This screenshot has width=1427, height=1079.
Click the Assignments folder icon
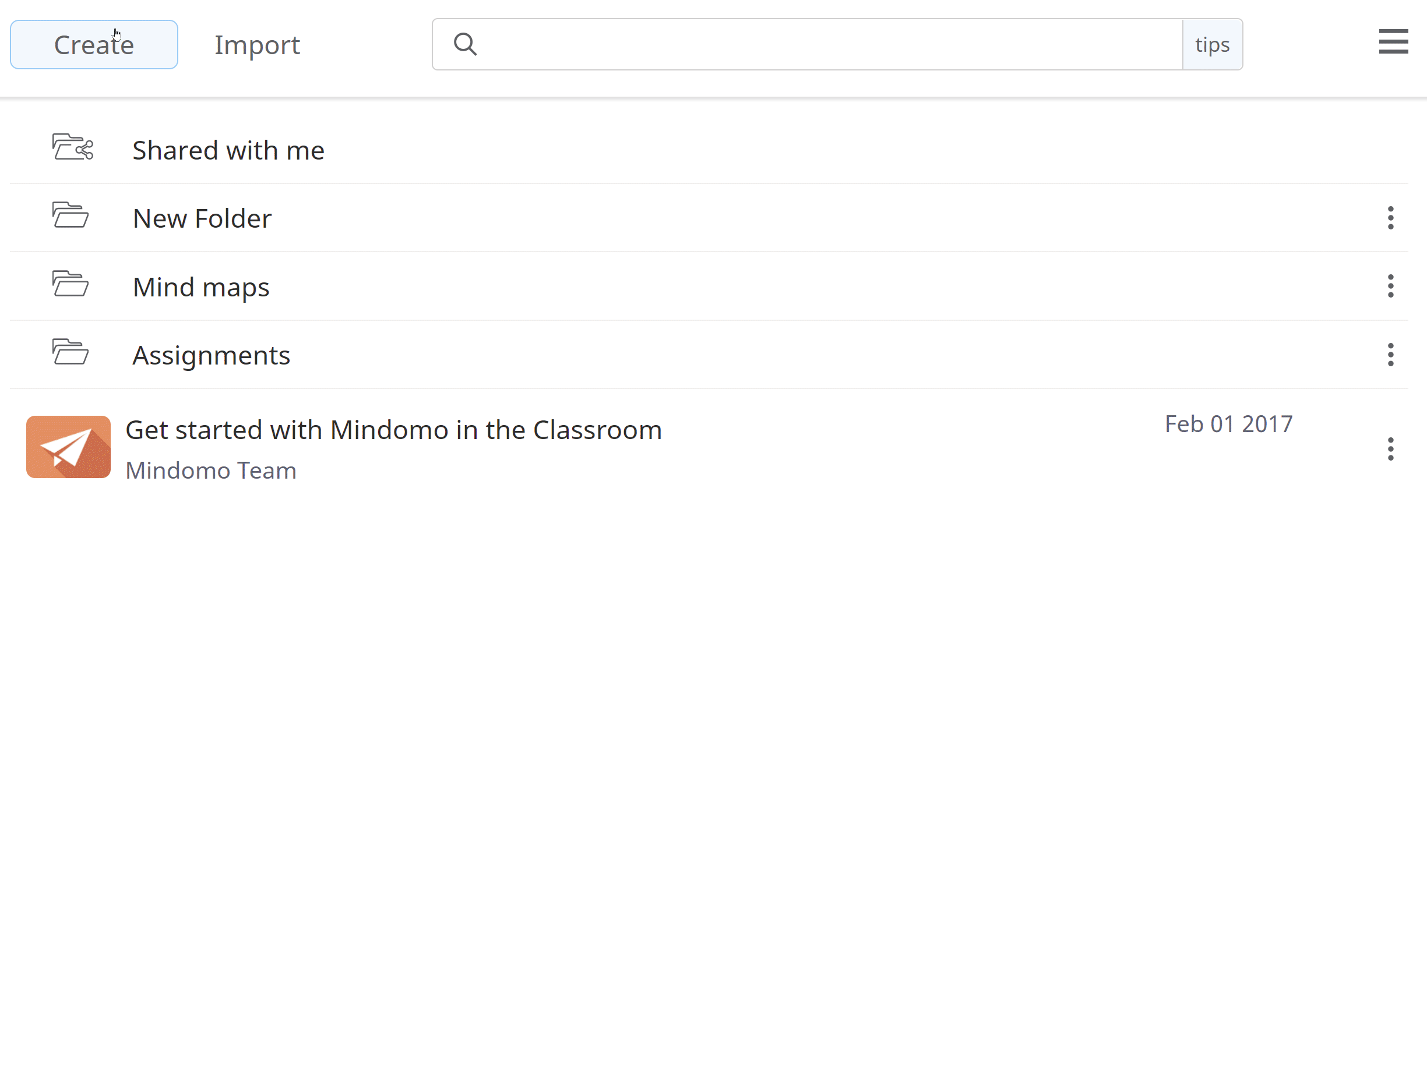pos(70,352)
